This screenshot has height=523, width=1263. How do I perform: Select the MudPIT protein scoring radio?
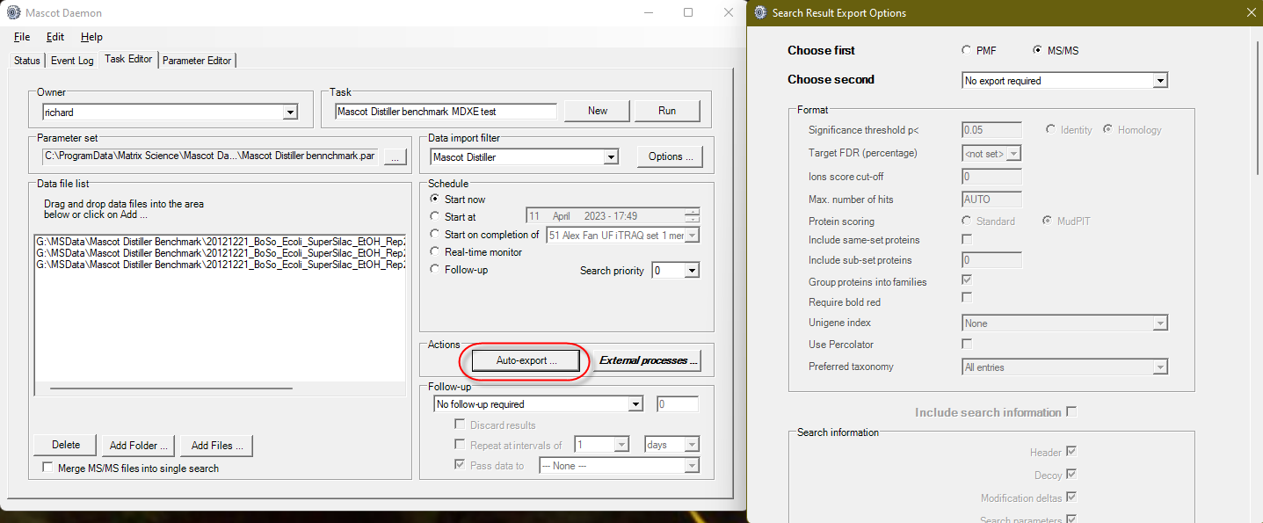click(1048, 222)
